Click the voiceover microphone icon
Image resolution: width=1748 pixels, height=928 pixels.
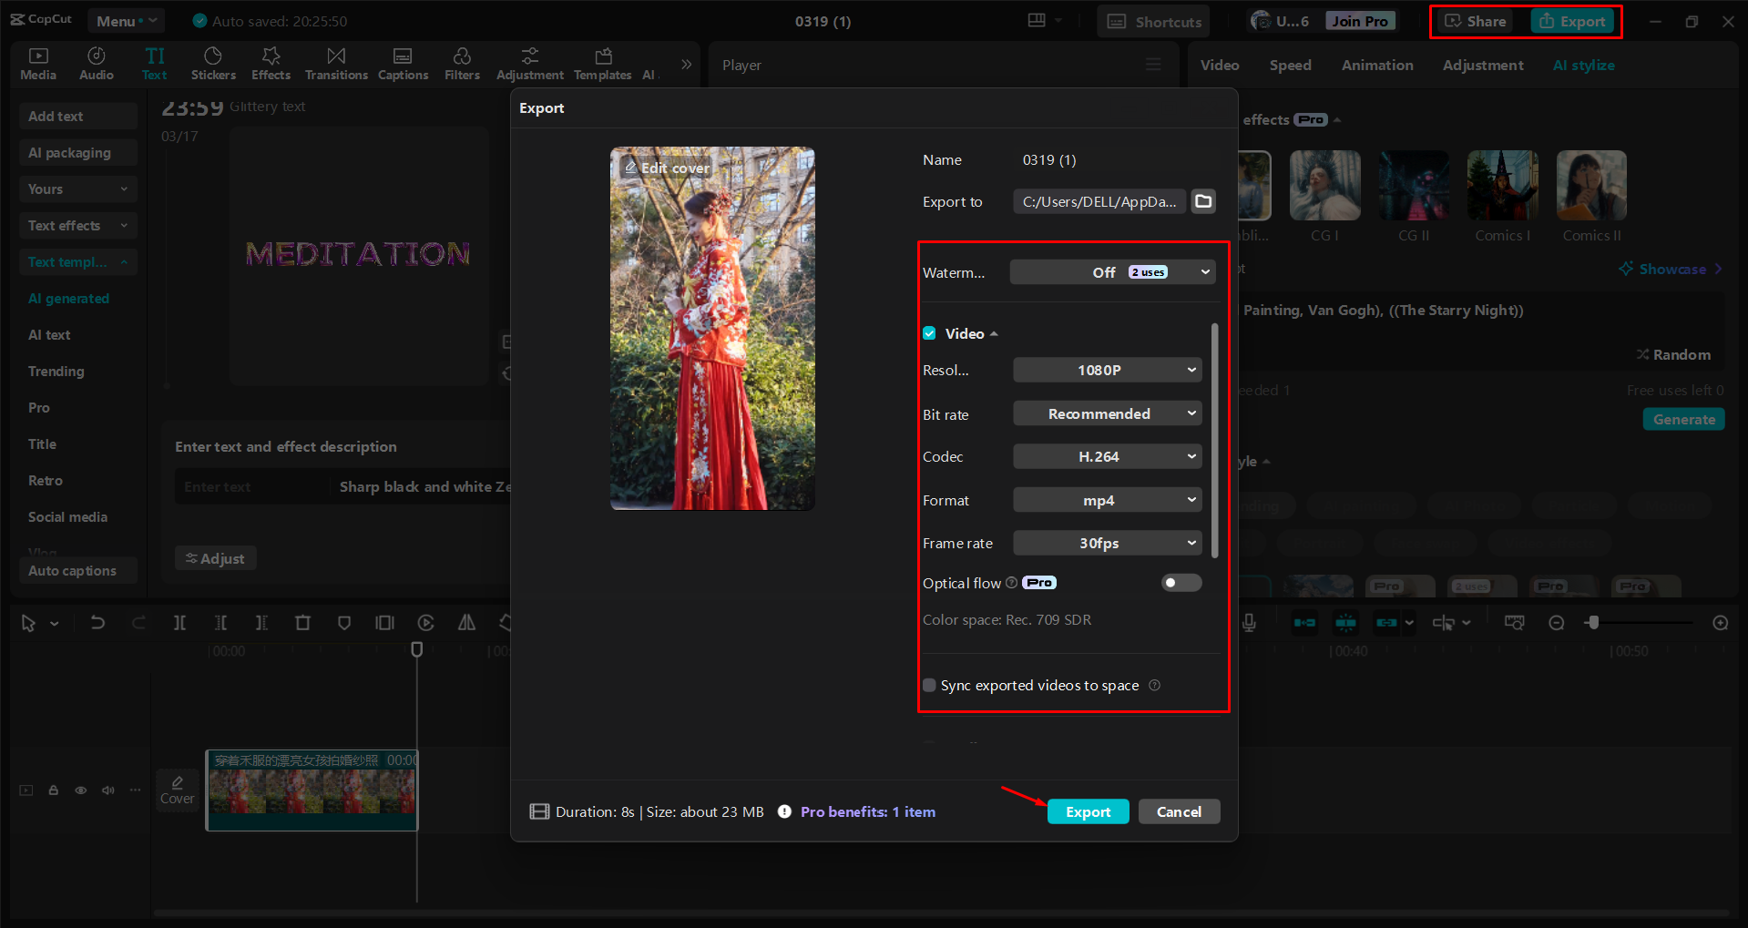point(1248,622)
